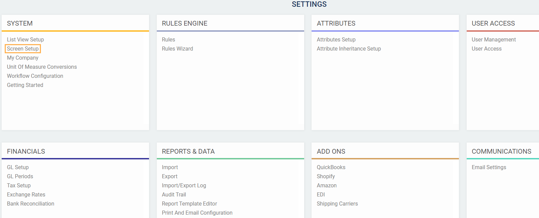Open the Import/Export Log

pos(184,185)
